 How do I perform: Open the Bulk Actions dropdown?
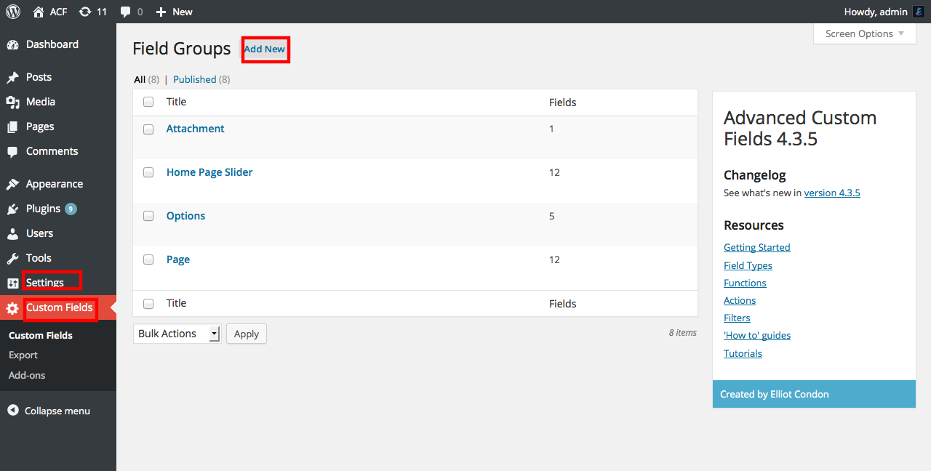click(x=177, y=334)
